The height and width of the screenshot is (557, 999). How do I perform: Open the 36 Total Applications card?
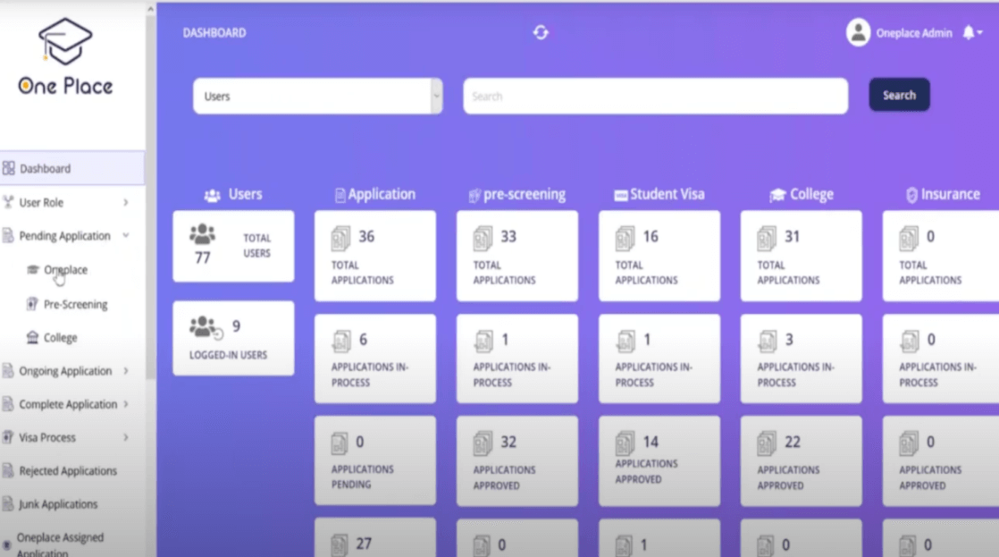tap(375, 256)
